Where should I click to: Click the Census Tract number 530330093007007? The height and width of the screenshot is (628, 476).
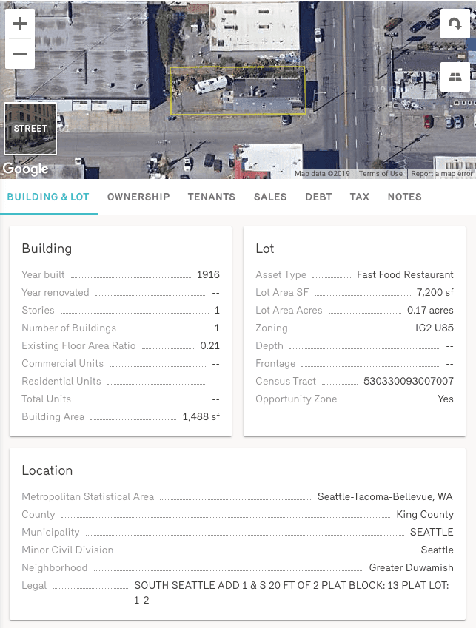408,381
